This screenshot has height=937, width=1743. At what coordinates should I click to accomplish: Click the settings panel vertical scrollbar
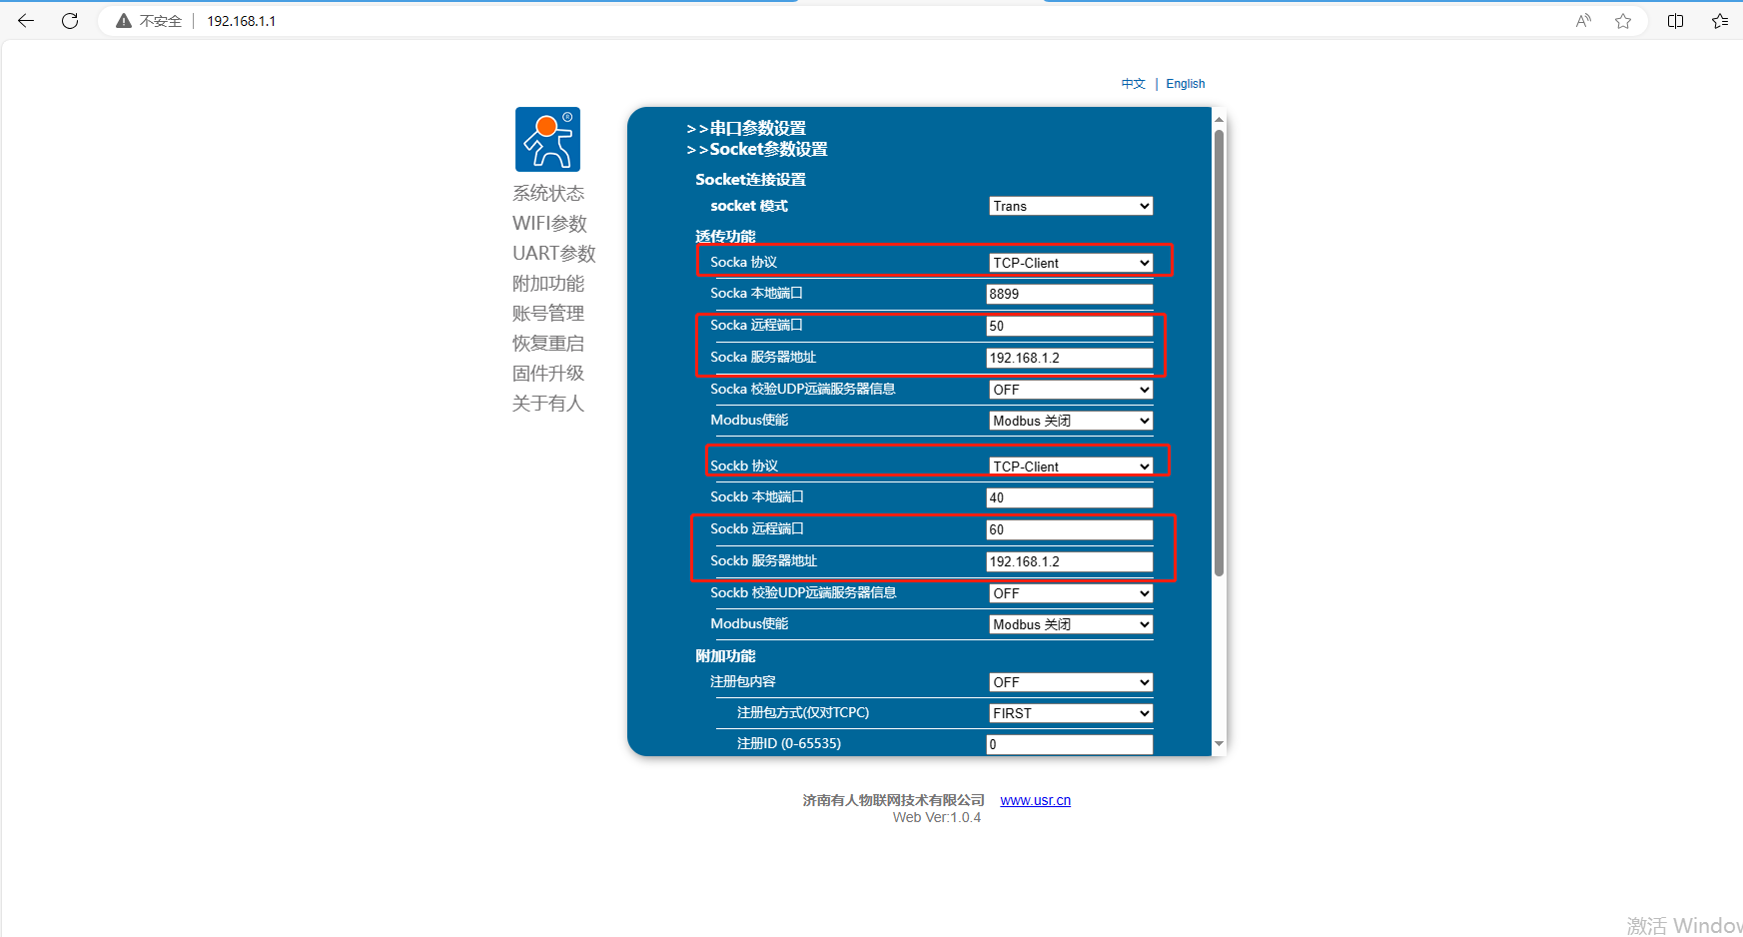(x=1219, y=350)
